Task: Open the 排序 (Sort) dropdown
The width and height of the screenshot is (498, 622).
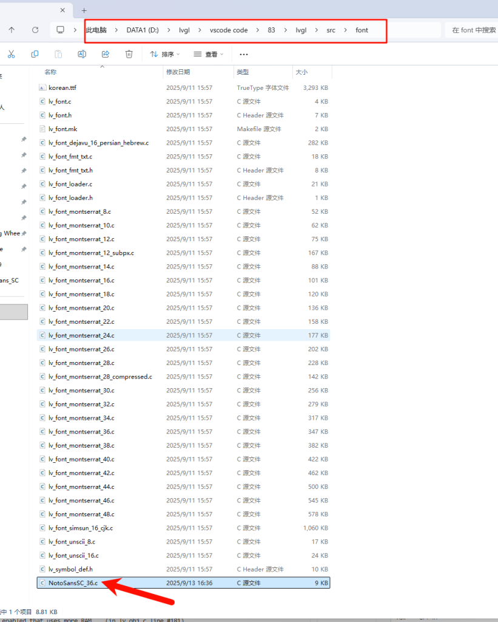Action: pos(166,54)
